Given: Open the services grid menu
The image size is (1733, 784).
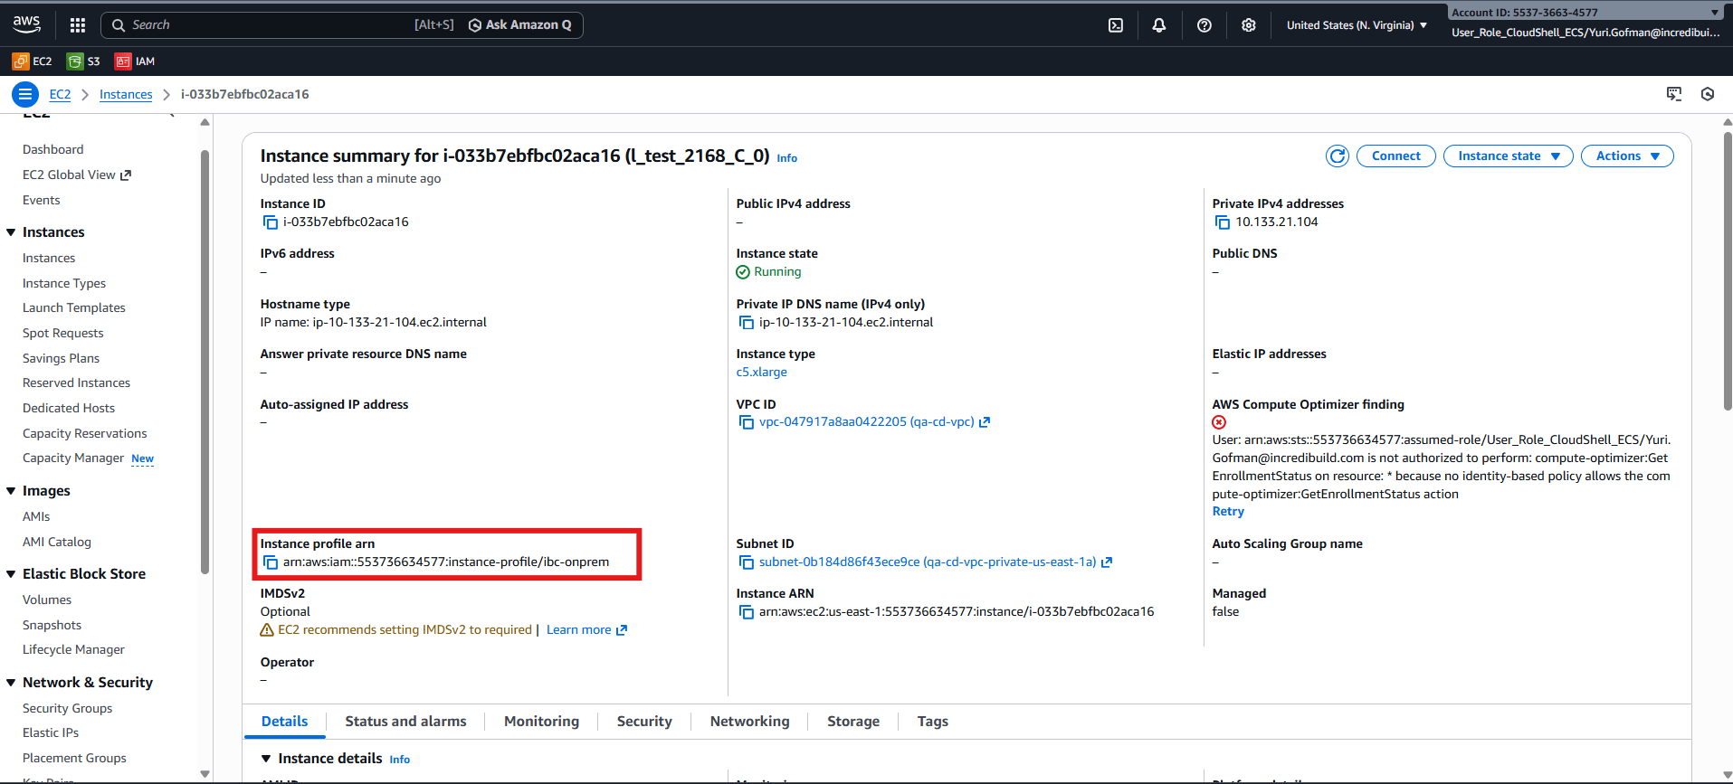Looking at the screenshot, I should coord(78,25).
